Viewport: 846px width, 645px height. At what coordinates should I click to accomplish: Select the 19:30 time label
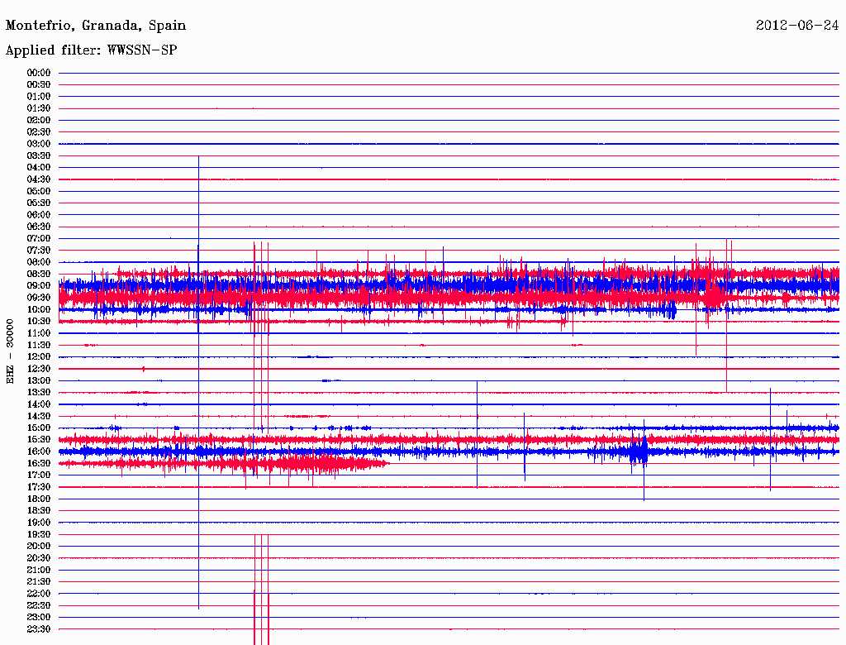(38, 534)
